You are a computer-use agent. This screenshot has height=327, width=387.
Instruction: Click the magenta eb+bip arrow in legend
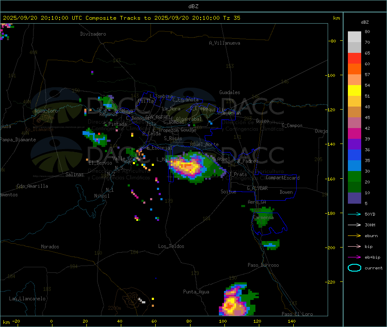coord(354,257)
